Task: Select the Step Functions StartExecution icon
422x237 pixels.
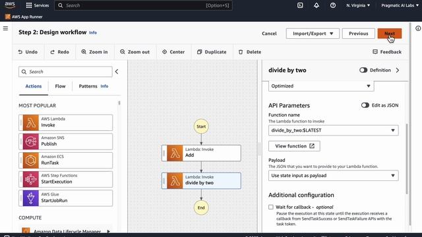Action: (x=31, y=179)
